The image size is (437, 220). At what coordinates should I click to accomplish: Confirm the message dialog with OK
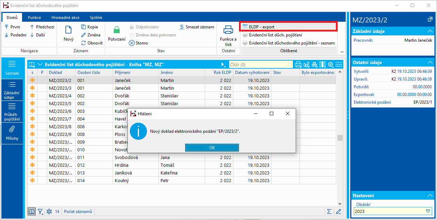[212, 148]
